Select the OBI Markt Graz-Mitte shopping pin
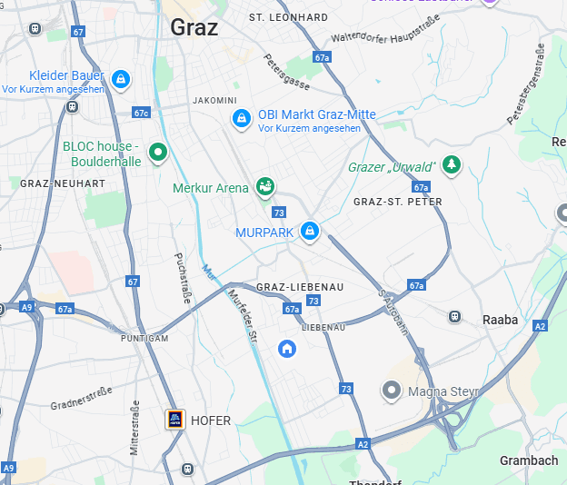The height and width of the screenshot is (485, 567). [242, 119]
